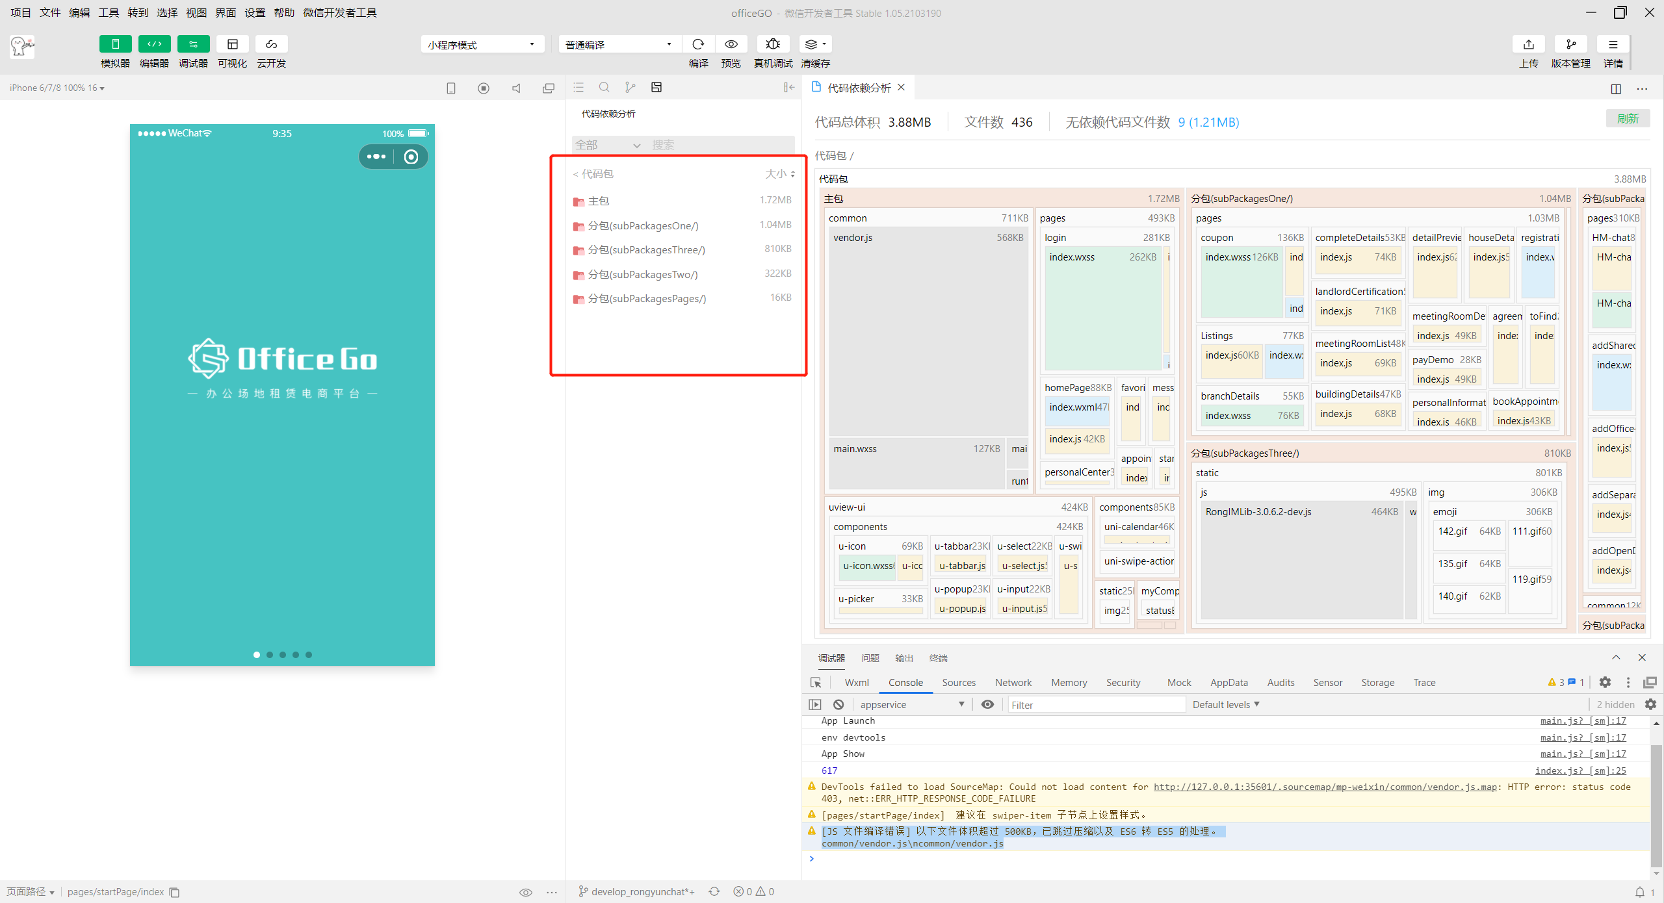Open the mini program mode dropdown
The height and width of the screenshot is (903, 1664).
(482, 44)
